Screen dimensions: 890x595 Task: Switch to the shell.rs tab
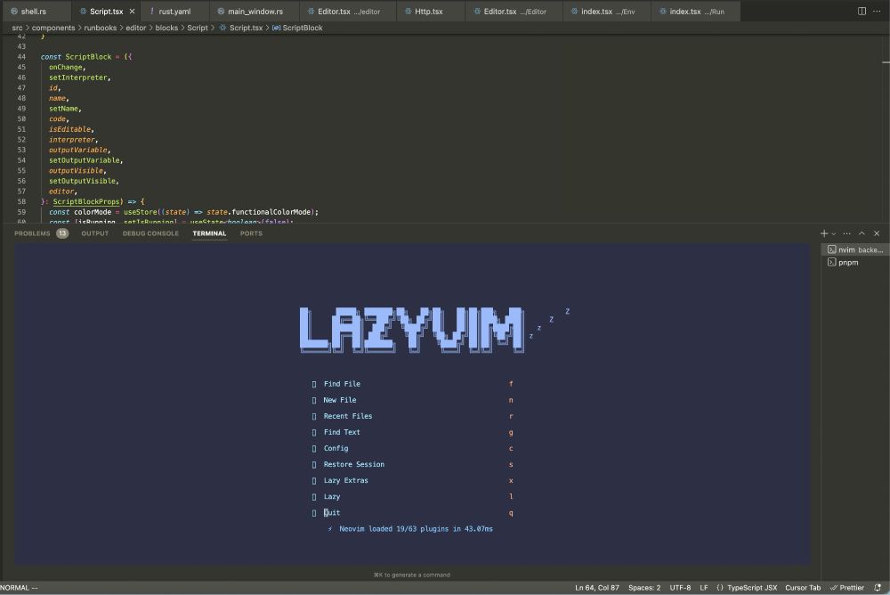click(34, 12)
